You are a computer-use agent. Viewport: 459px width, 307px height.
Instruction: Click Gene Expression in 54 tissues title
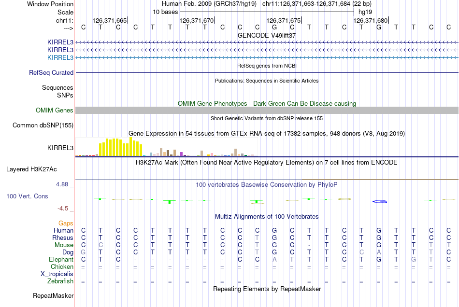click(267, 134)
